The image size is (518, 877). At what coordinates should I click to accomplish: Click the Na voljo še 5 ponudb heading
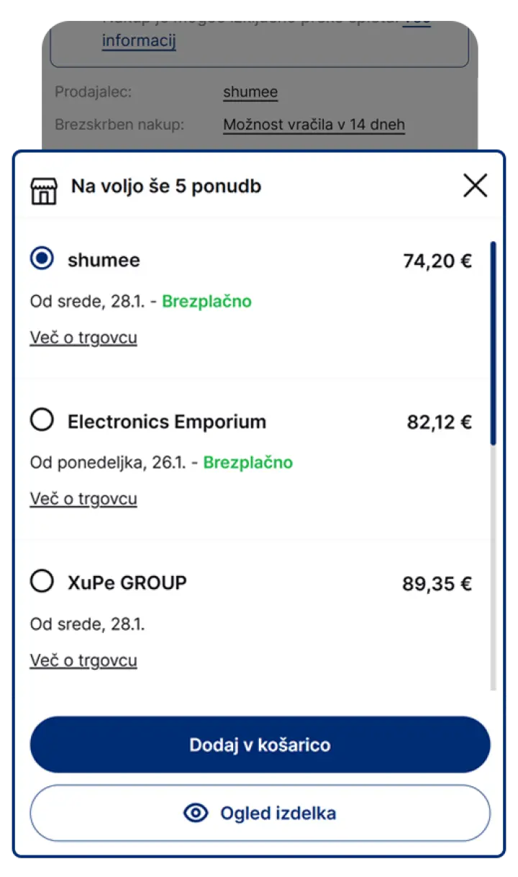(x=166, y=186)
